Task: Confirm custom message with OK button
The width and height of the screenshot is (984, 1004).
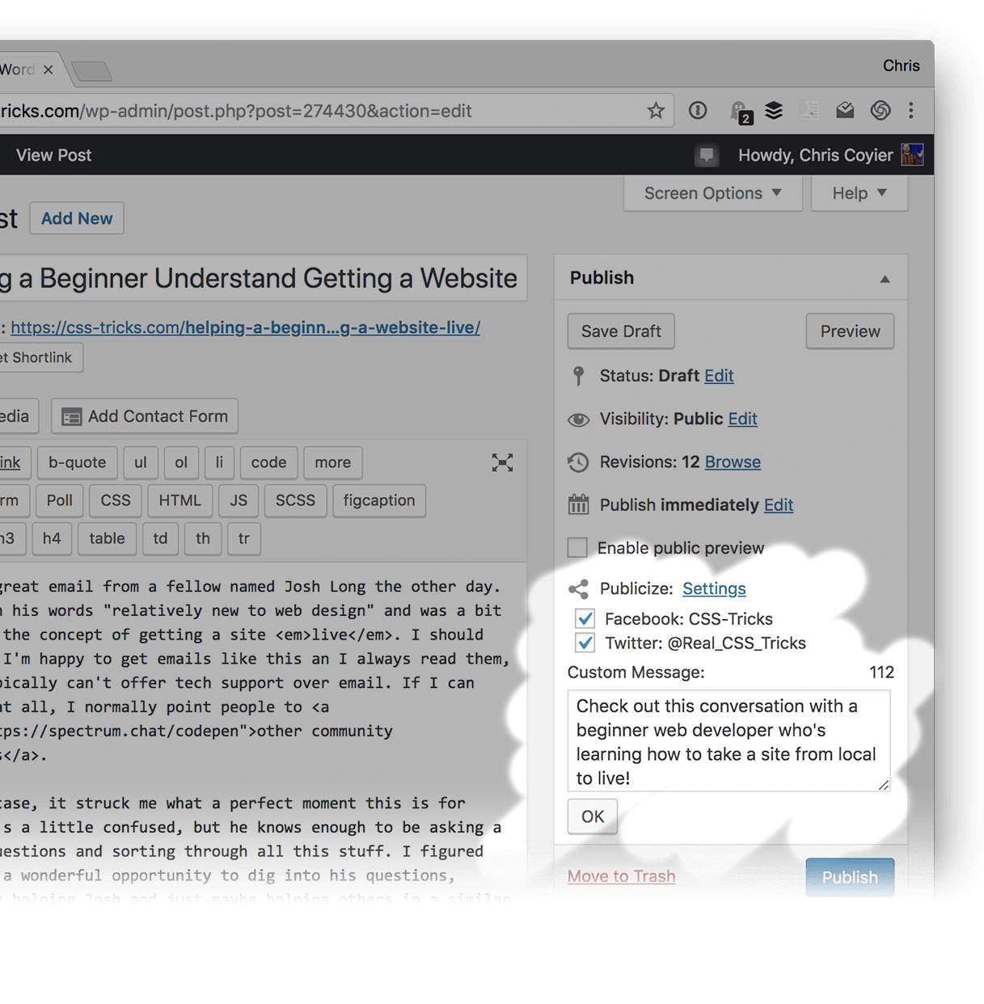Action: pyautogui.click(x=593, y=816)
